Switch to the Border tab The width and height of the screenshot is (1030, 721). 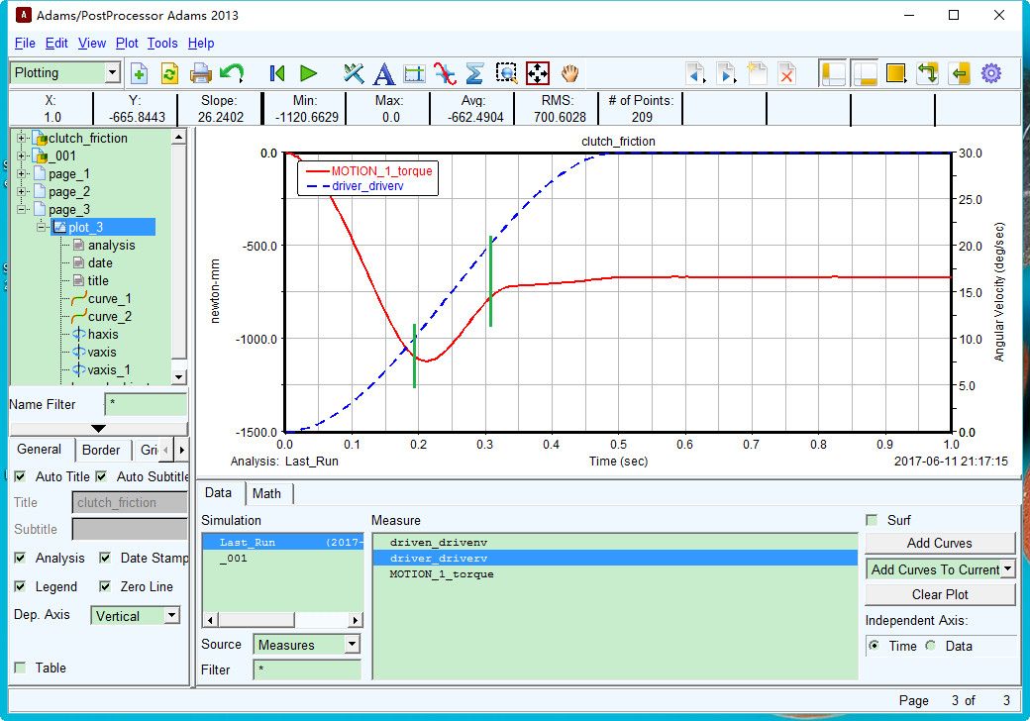[100, 450]
